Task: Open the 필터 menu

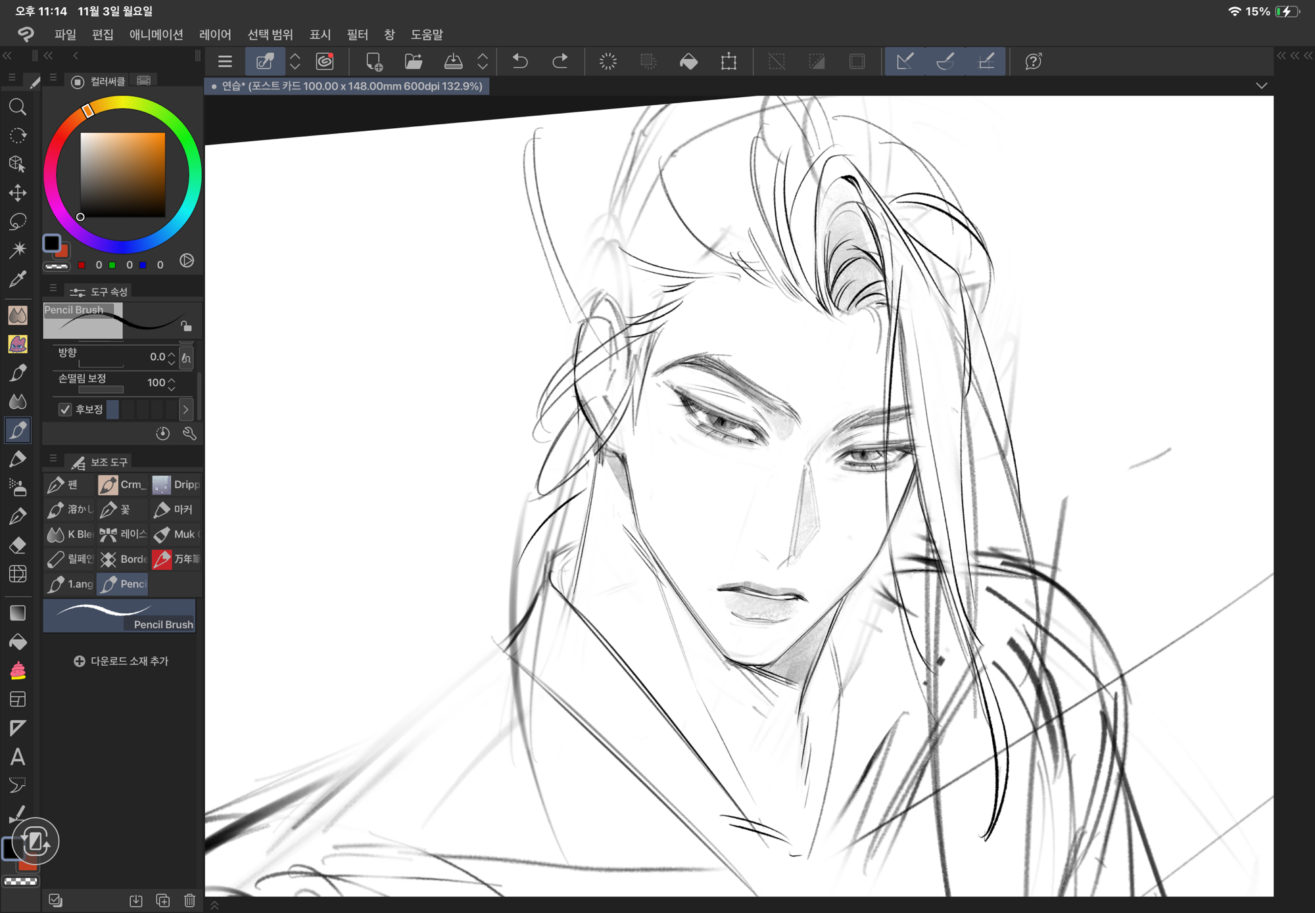Action: (357, 34)
